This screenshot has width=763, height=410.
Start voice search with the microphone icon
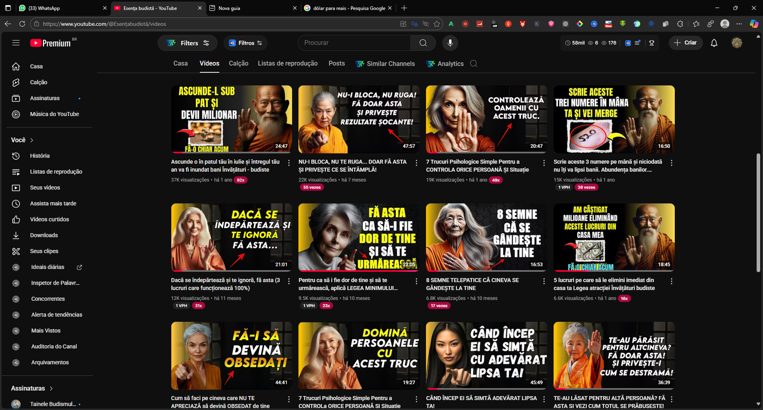tap(450, 43)
